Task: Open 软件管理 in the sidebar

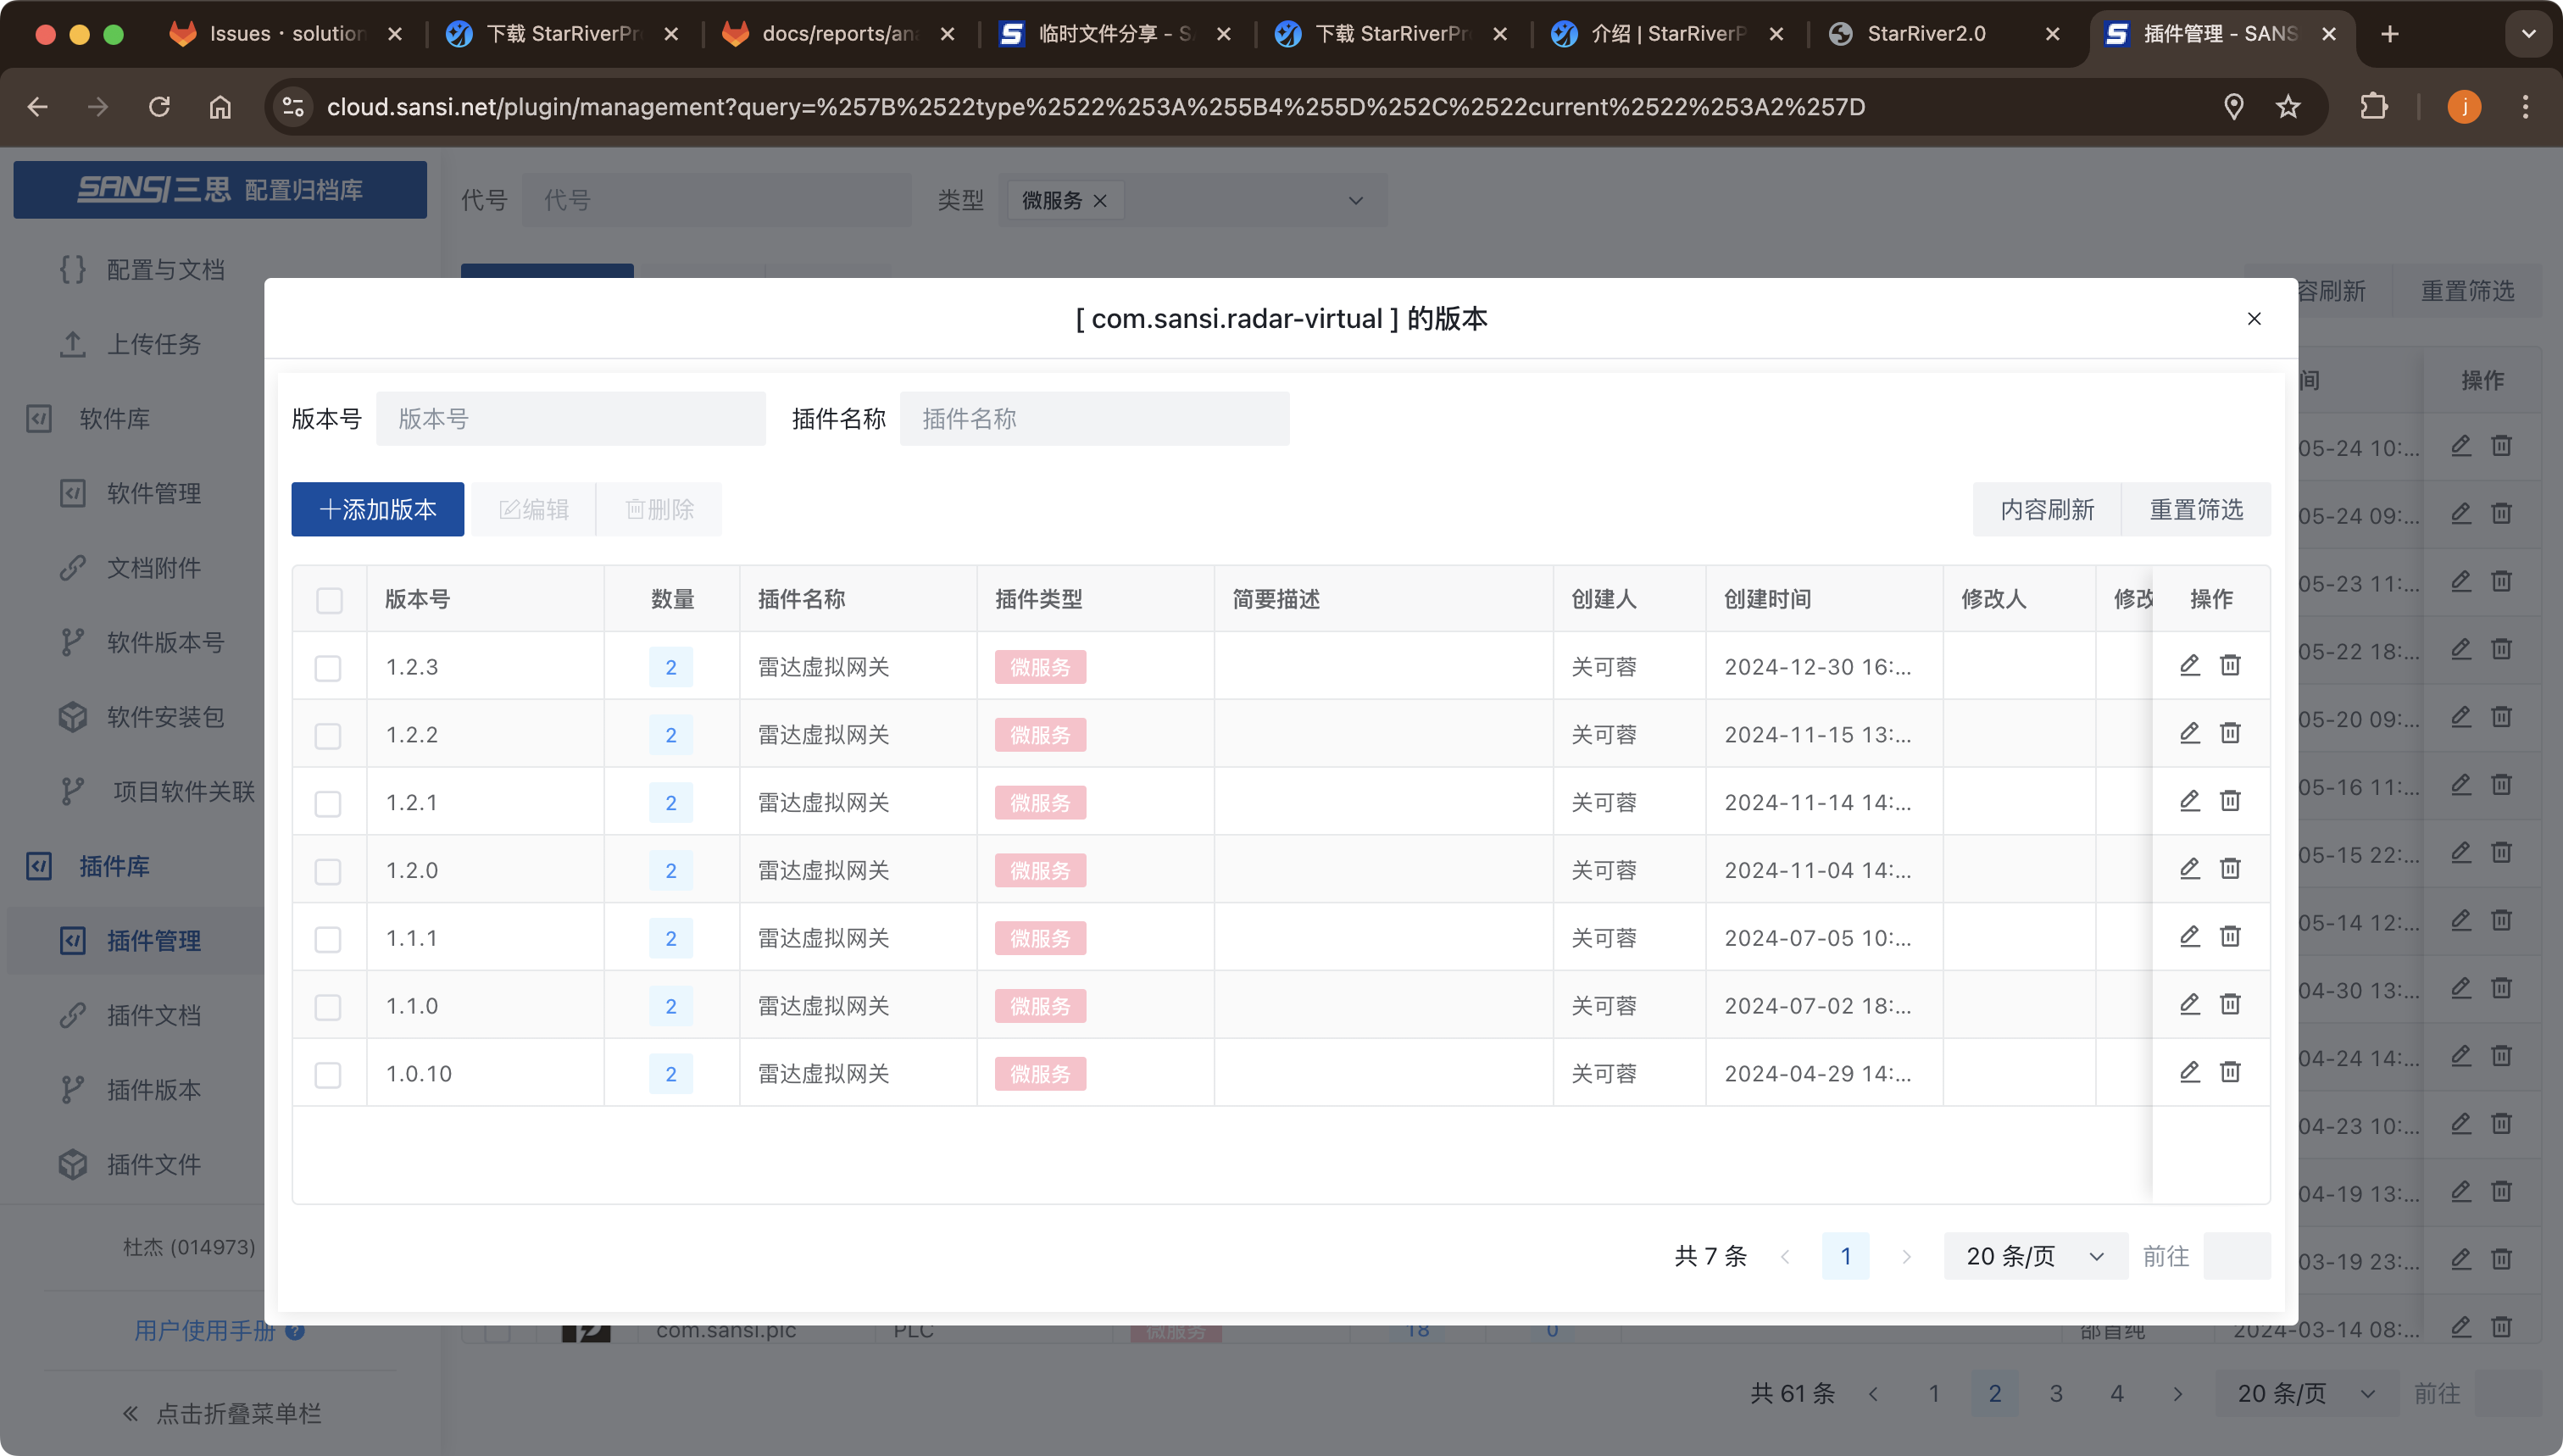Action: [154, 493]
